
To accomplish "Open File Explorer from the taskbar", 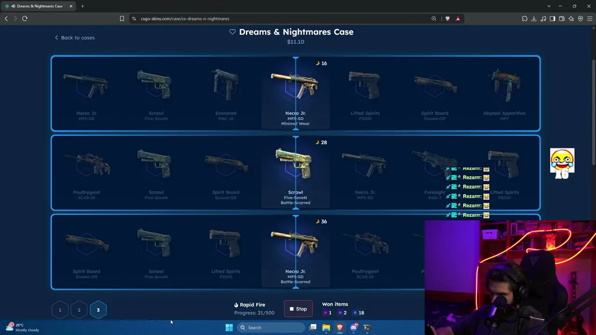I will tap(326, 328).
